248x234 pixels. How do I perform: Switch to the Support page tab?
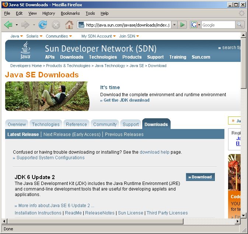(131, 124)
